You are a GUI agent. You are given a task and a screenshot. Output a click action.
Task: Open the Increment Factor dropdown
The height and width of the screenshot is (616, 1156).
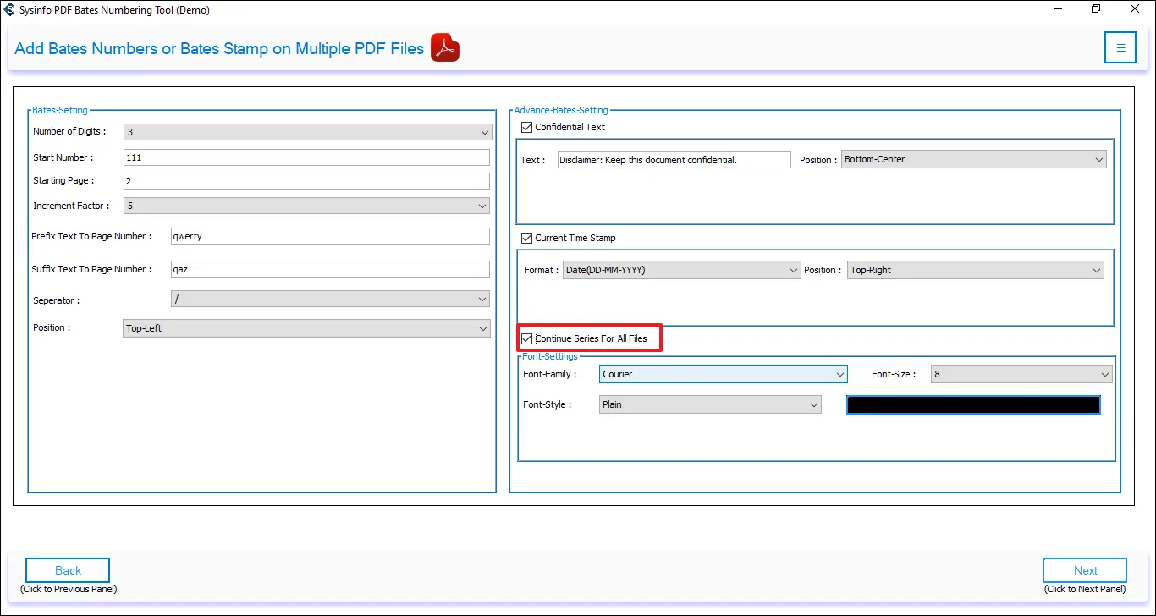point(307,206)
